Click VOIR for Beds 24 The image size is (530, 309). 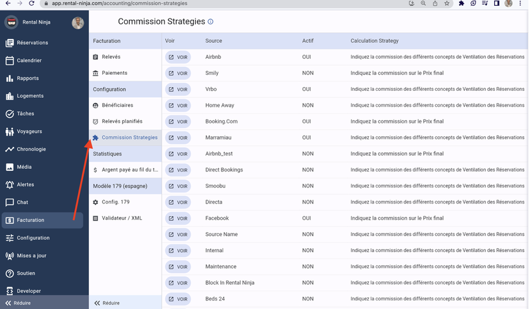tap(178, 299)
